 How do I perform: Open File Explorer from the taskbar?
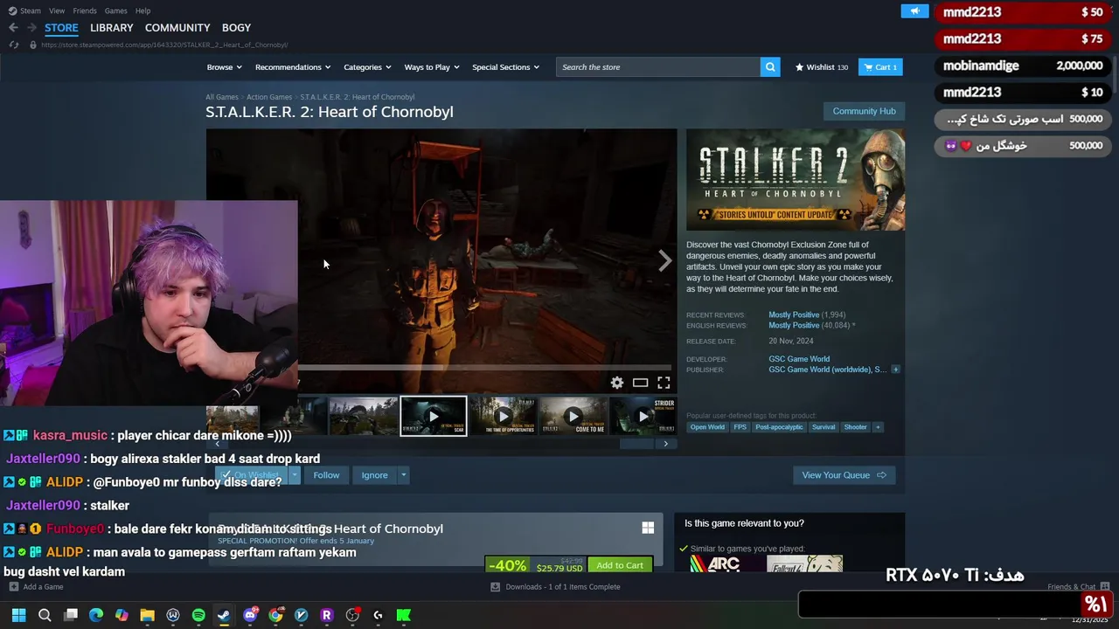147,615
